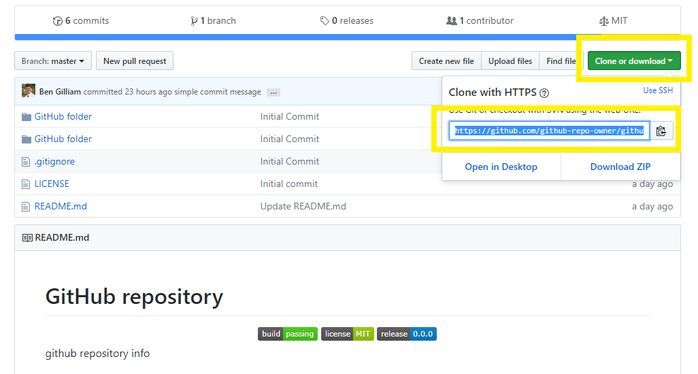View the 1 branch list
This screenshot has width=698, height=374.
point(213,20)
